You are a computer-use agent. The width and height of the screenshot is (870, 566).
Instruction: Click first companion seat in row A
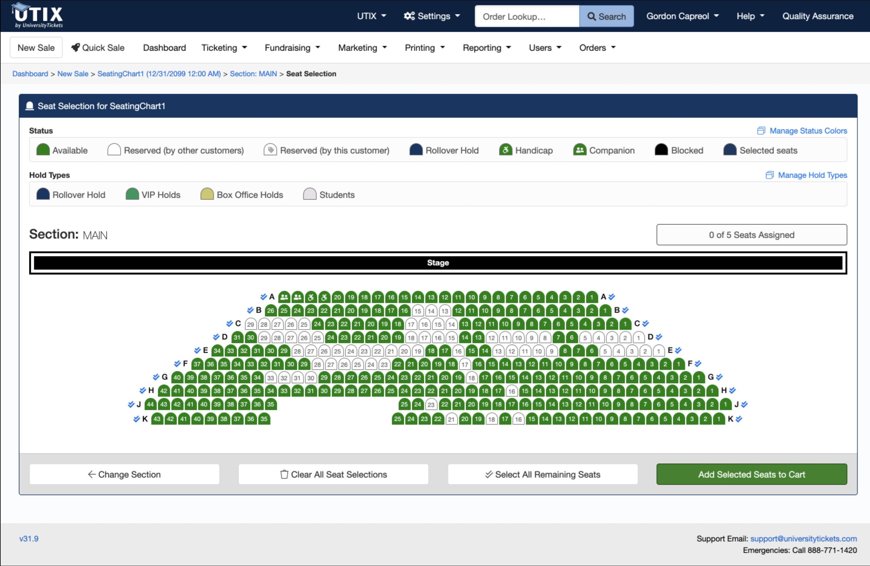point(284,297)
